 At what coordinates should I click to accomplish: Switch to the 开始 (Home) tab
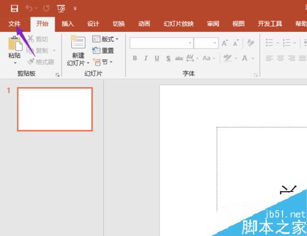(42, 24)
